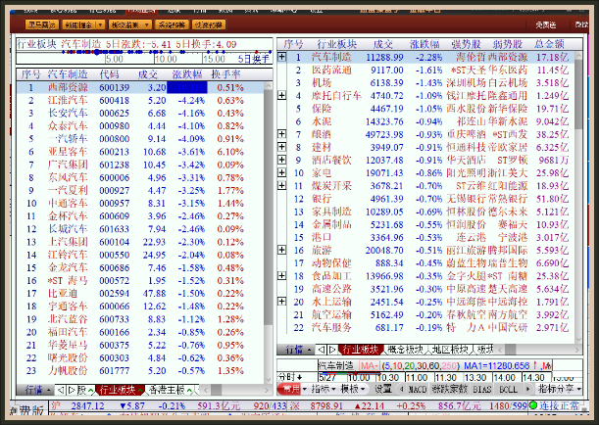The height and width of the screenshot is (425, 599).
Task: Click the green 连接正常 status indicator
Action: tap(533, 405)
